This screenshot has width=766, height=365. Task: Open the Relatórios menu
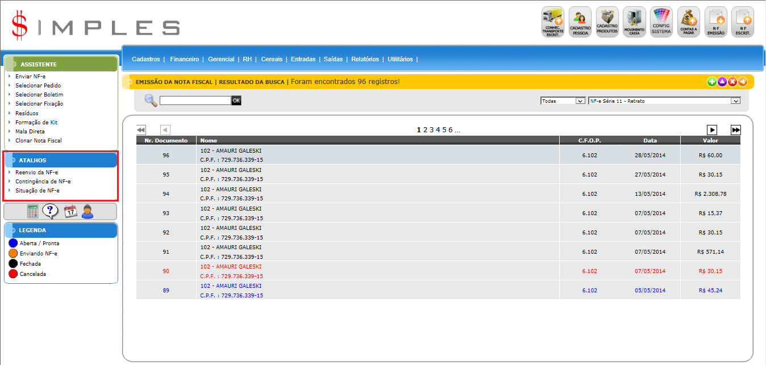[x=365, y=59]
